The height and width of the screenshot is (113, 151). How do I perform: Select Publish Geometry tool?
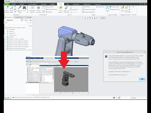point(39,9)
